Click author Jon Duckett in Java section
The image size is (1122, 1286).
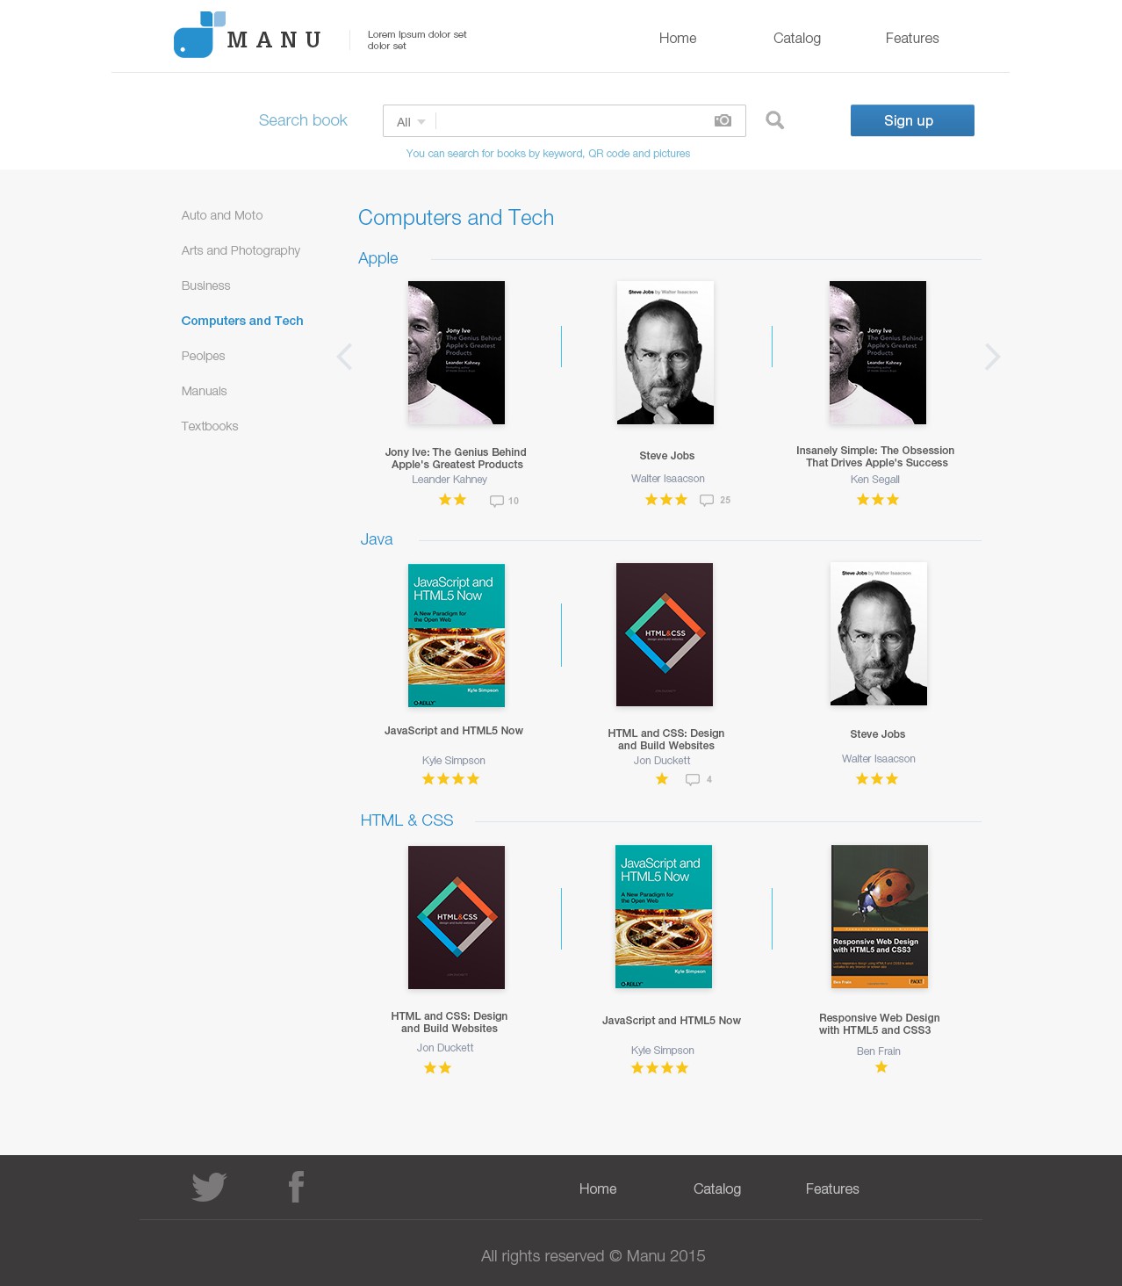pos(662,761)
